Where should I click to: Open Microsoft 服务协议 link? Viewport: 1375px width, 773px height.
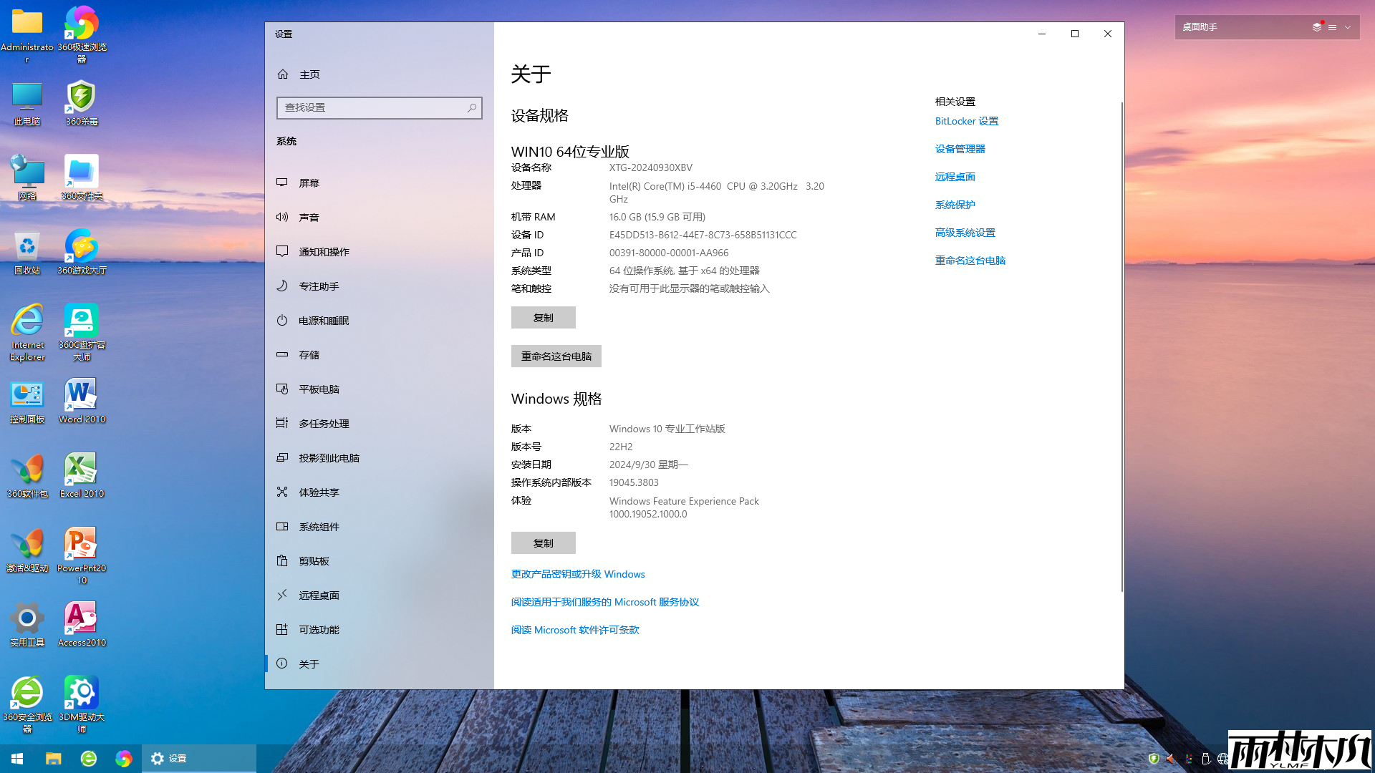click(x=604, y=602)
